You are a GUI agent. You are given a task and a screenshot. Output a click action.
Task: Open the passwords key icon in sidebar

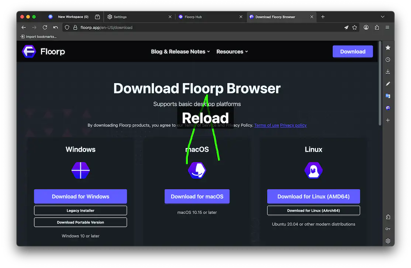tap(388, 229)
